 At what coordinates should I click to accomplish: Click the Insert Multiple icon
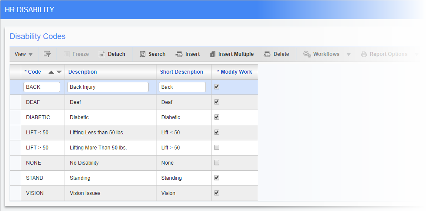[213, 54]
